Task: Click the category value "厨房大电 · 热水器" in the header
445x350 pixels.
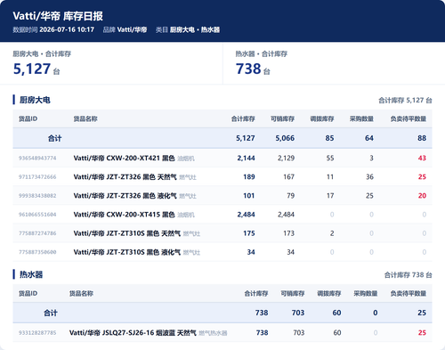Action: 195,29
